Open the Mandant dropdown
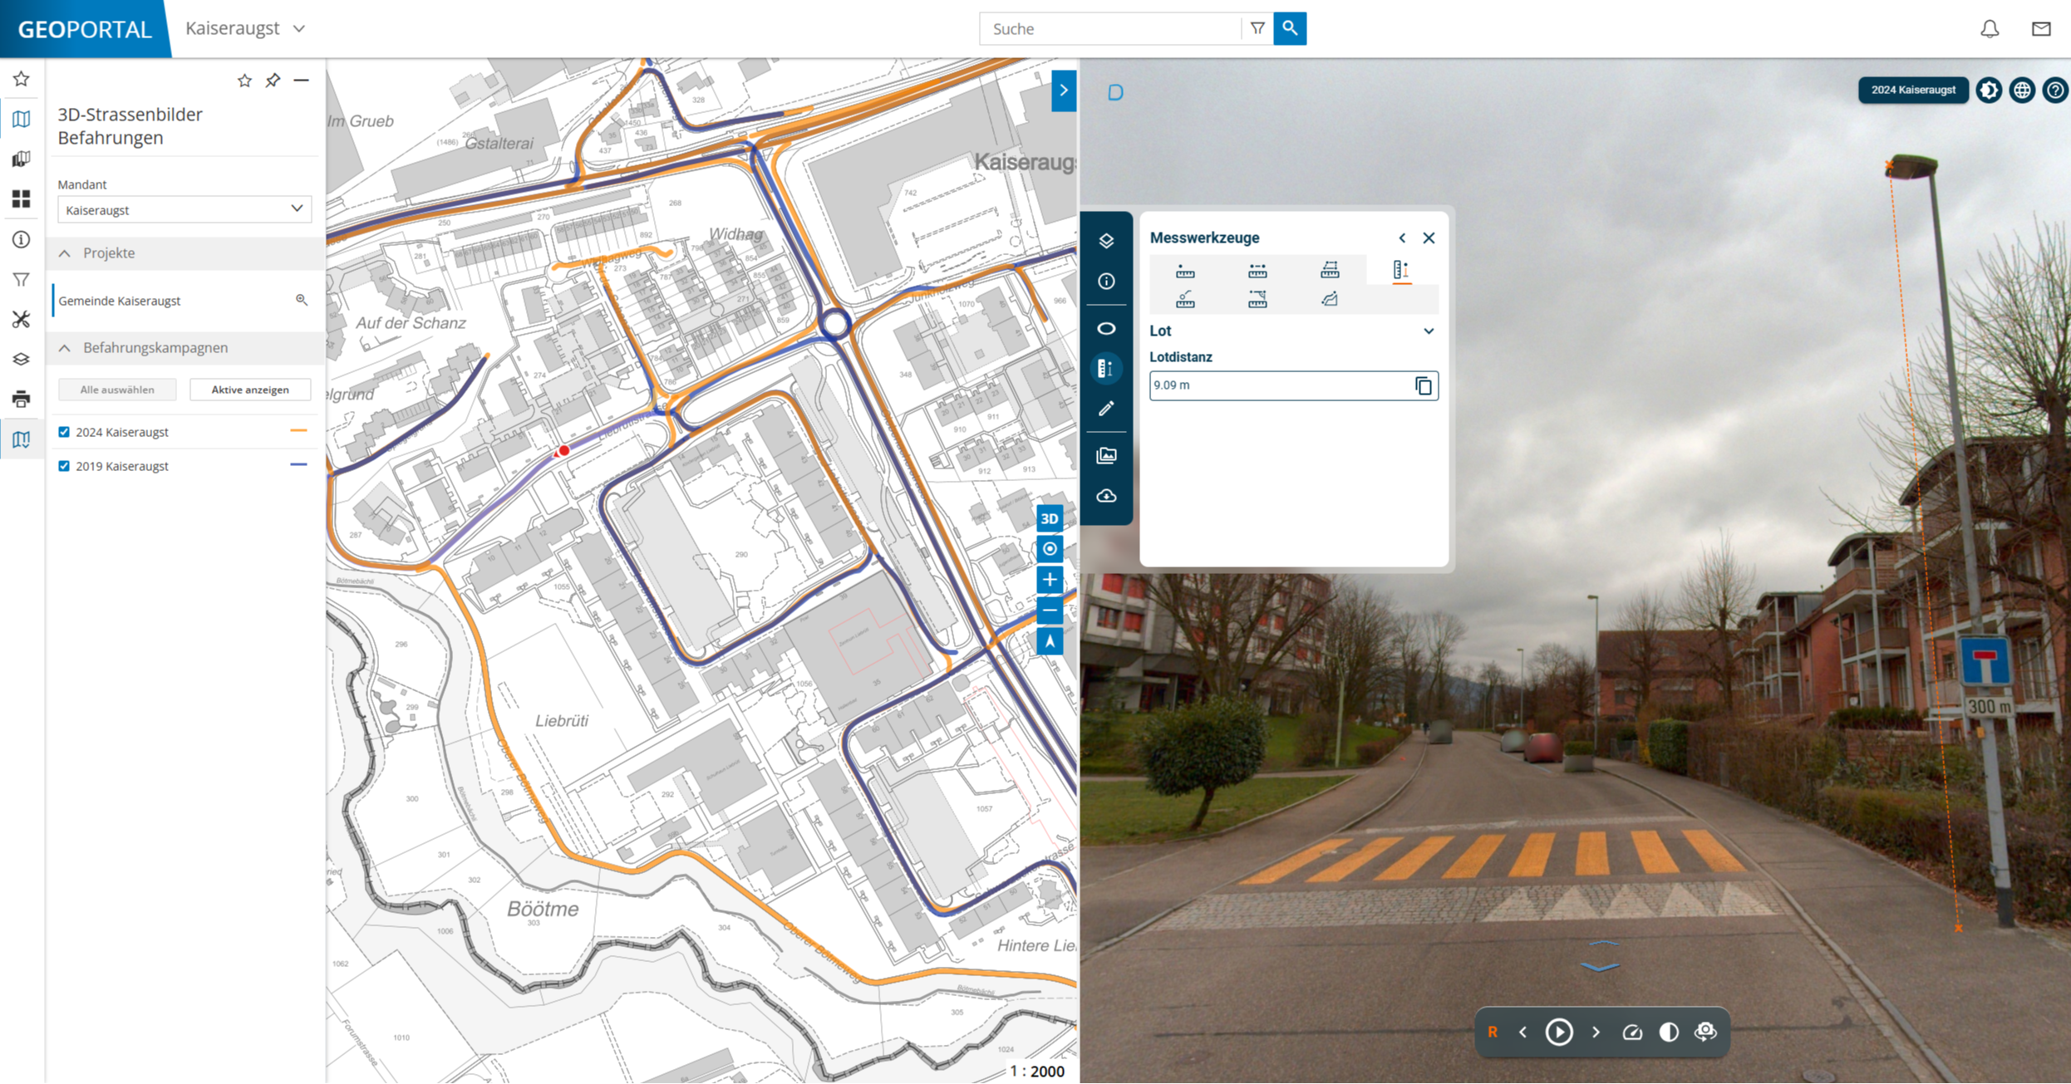Image resolution: width=2071 pixels, height=1084 pixels. [x=298, y=209]
